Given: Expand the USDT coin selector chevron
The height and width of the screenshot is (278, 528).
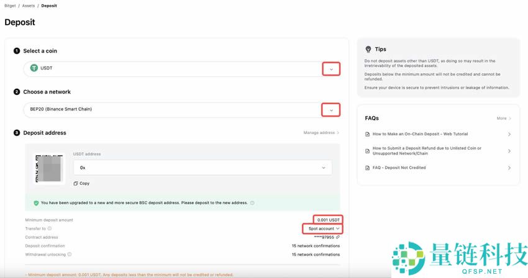Looking at the screenshot, I should pyautogui.click(x=331, y=69).
